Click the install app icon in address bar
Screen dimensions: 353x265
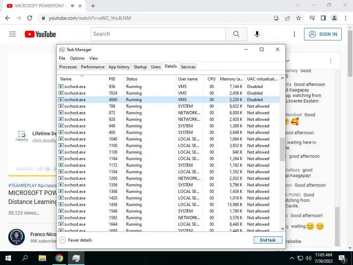276,18
